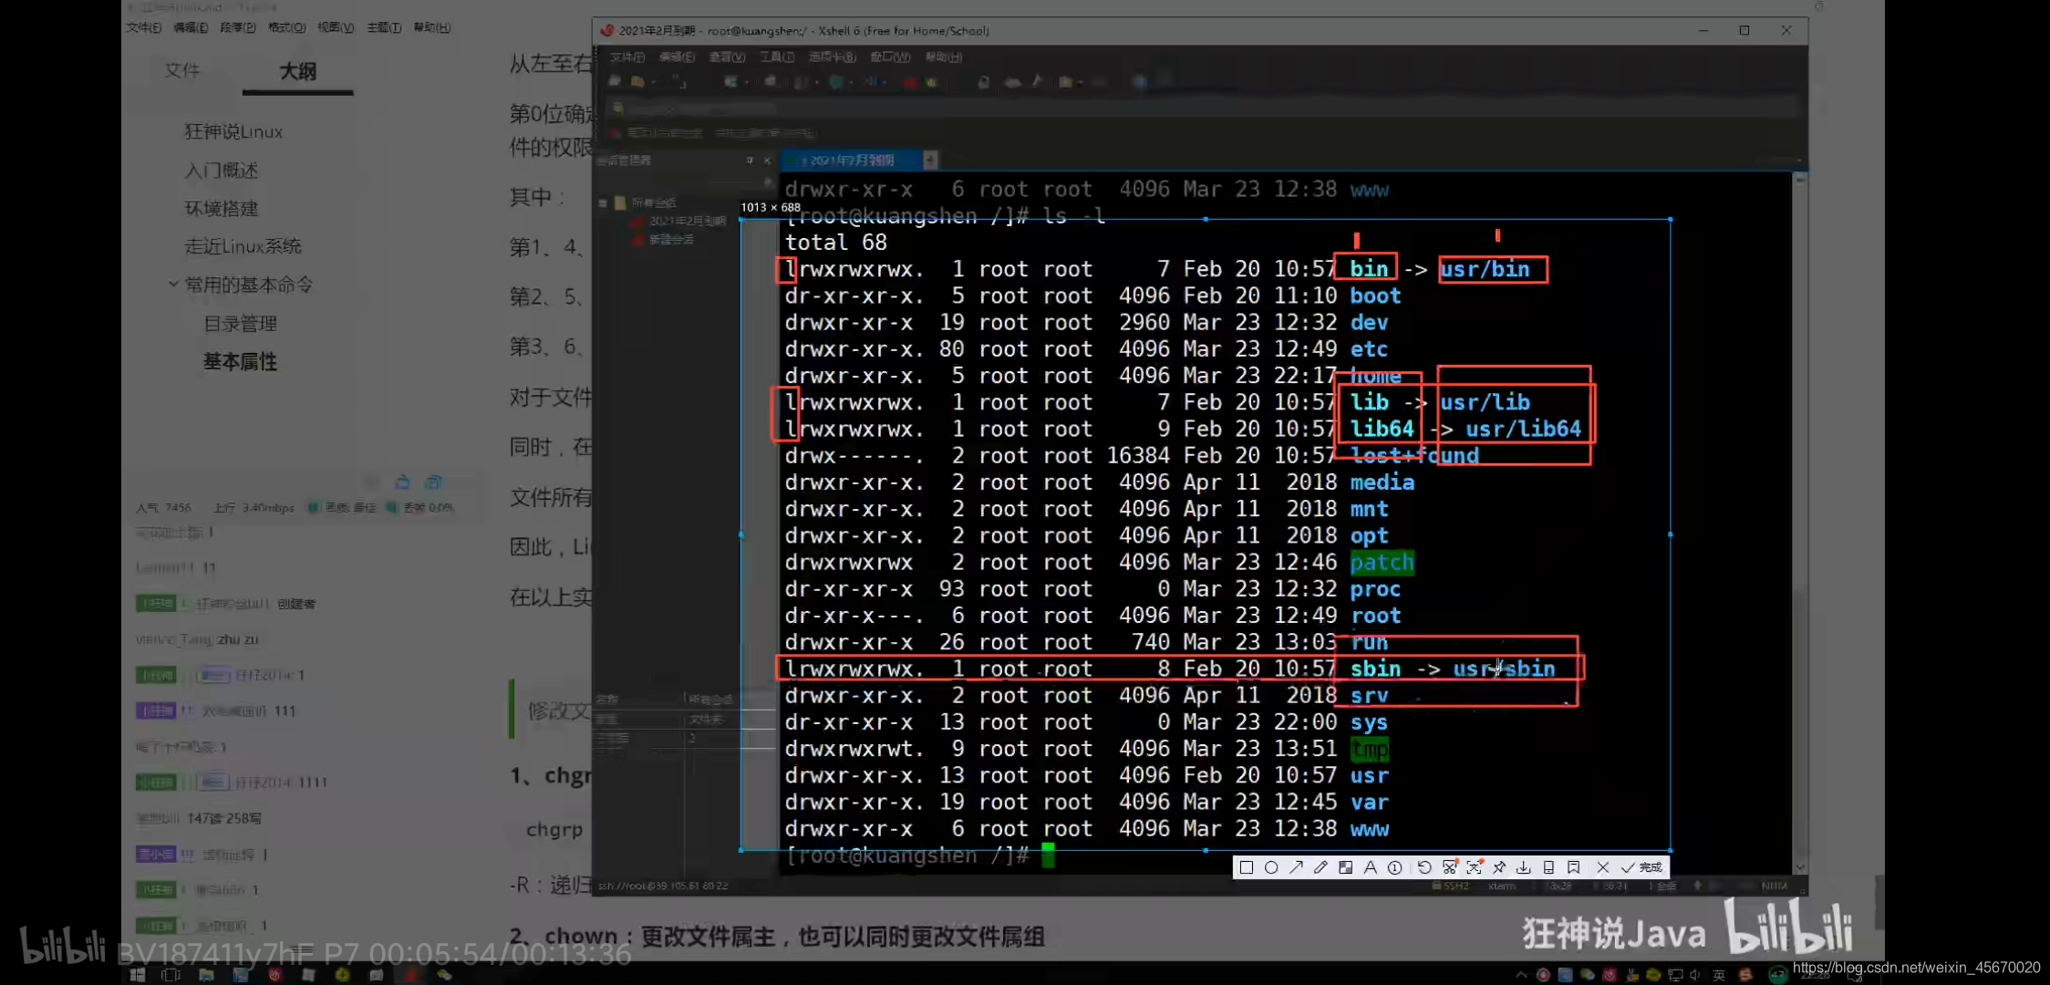Click the bookmark/favorite icon in screenshot toolbar

1573,867
